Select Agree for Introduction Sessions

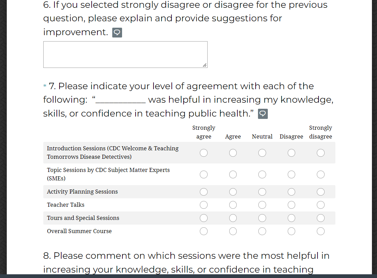pos(233,153)
